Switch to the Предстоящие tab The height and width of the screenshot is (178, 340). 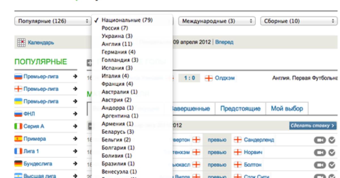coord(240,108)
